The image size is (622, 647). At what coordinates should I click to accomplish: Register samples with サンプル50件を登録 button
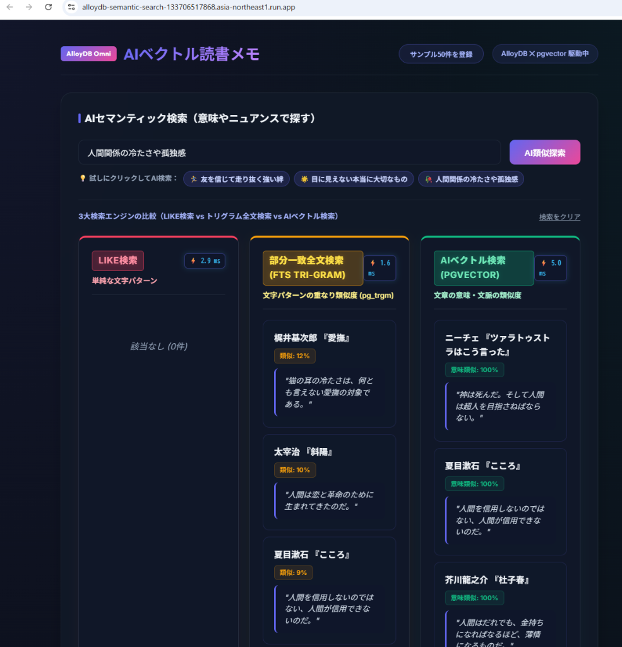441,54
